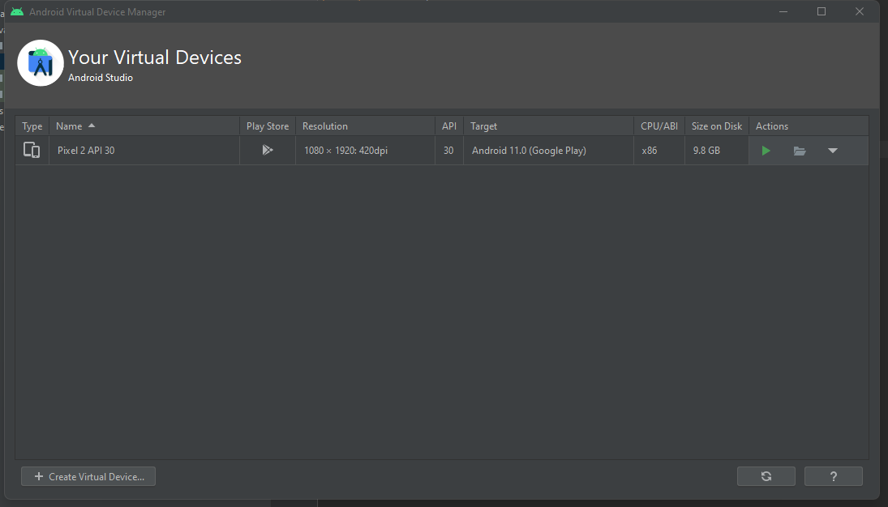Sort by Target column header
This screenshot has height=507, width=888.
(x=548, y=126)
